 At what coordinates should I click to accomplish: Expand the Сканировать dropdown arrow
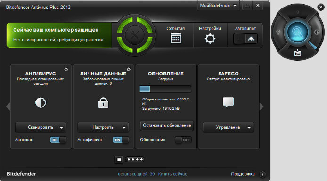[61, 127]
